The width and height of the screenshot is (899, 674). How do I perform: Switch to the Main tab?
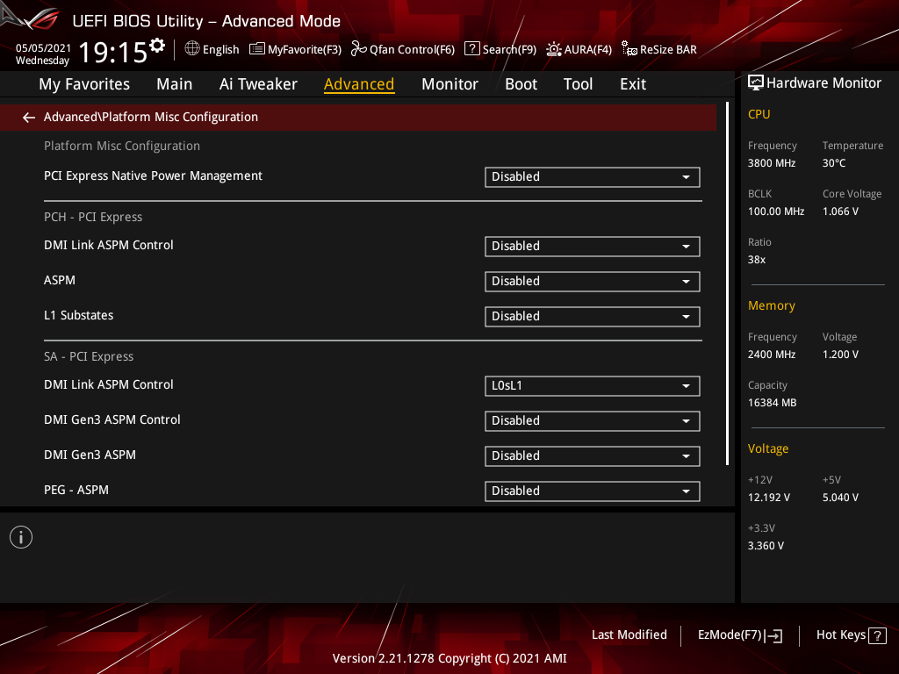coord(175,84)
